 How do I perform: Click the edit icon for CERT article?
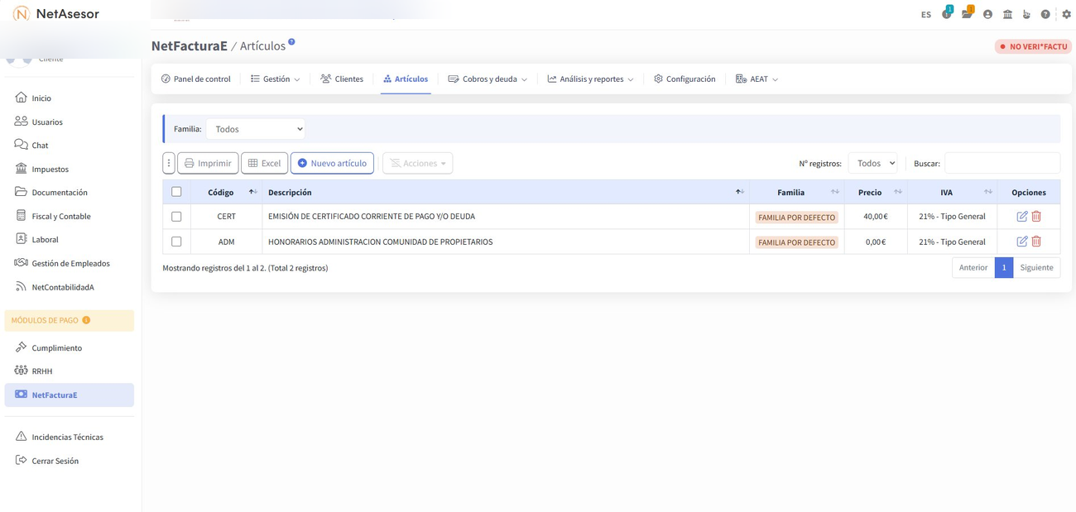pos(1021,217)
